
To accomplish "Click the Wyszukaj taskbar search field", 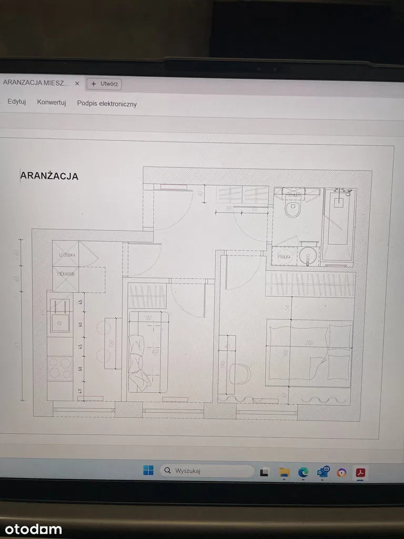I will tap(207, 471).
